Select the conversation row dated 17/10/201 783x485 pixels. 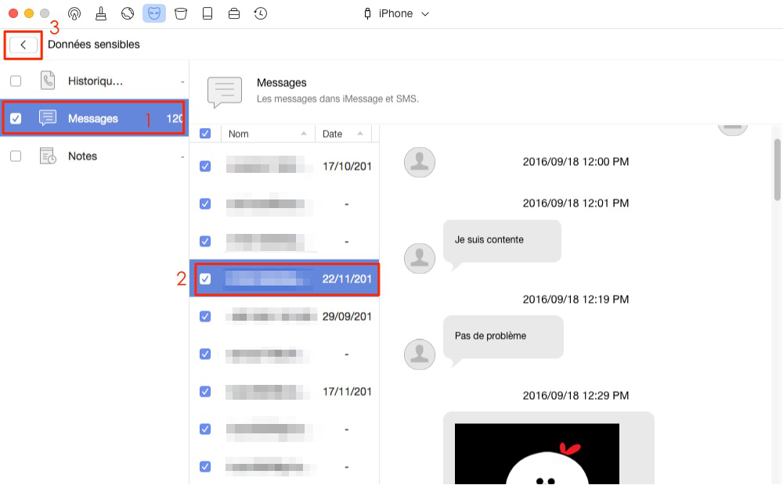[x=285, y=166]
